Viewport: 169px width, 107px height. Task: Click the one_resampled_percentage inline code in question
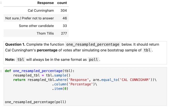pyautogui.click(x=93, y=44)
